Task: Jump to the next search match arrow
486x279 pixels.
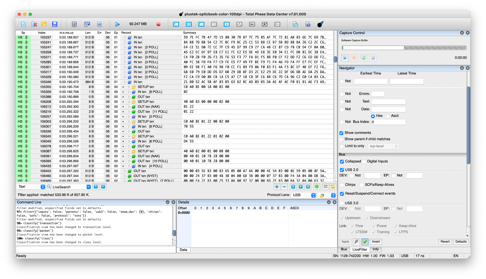Action: [x=103, y=187]
